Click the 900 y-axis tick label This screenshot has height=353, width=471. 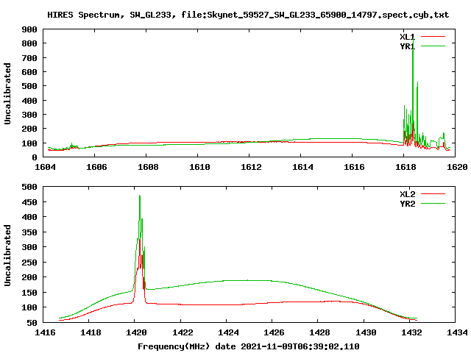pyautogui.click(x=29, y=29)
